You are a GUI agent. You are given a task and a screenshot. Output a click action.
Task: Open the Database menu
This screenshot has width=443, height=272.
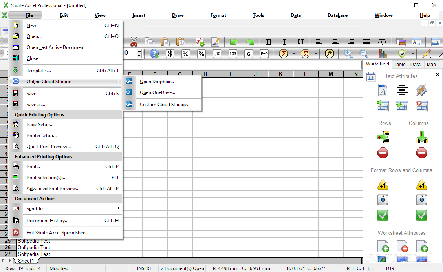coord(337,15)
